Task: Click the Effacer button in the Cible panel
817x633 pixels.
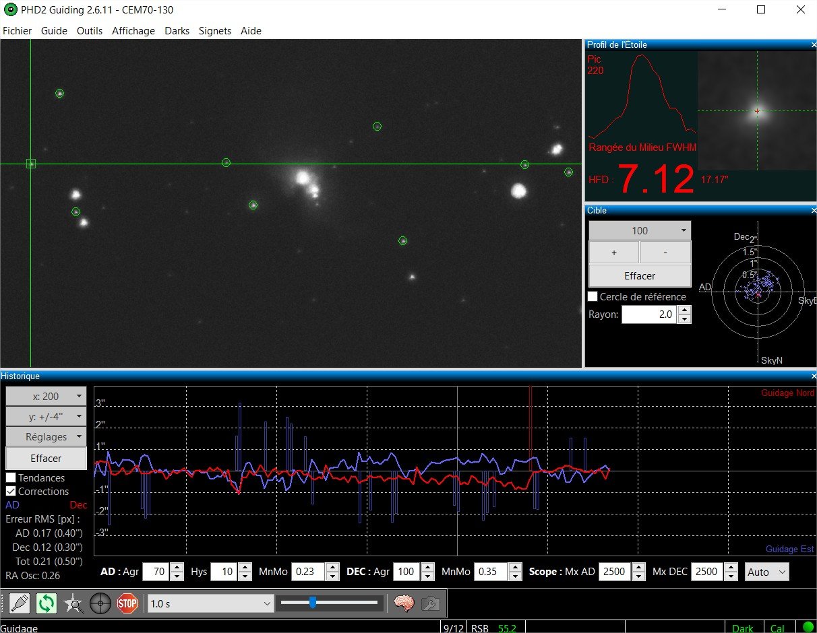Action: [638, 275]
